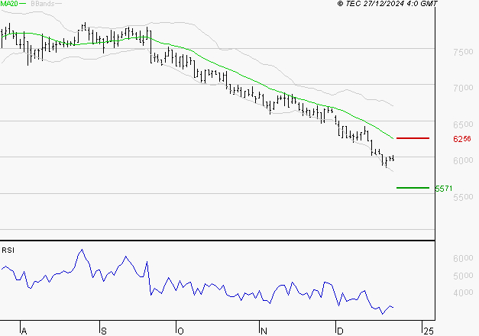This screenshot has height=336, width=479.
Task: Select the O month marker on the time axis
Action: coord(180,331)
